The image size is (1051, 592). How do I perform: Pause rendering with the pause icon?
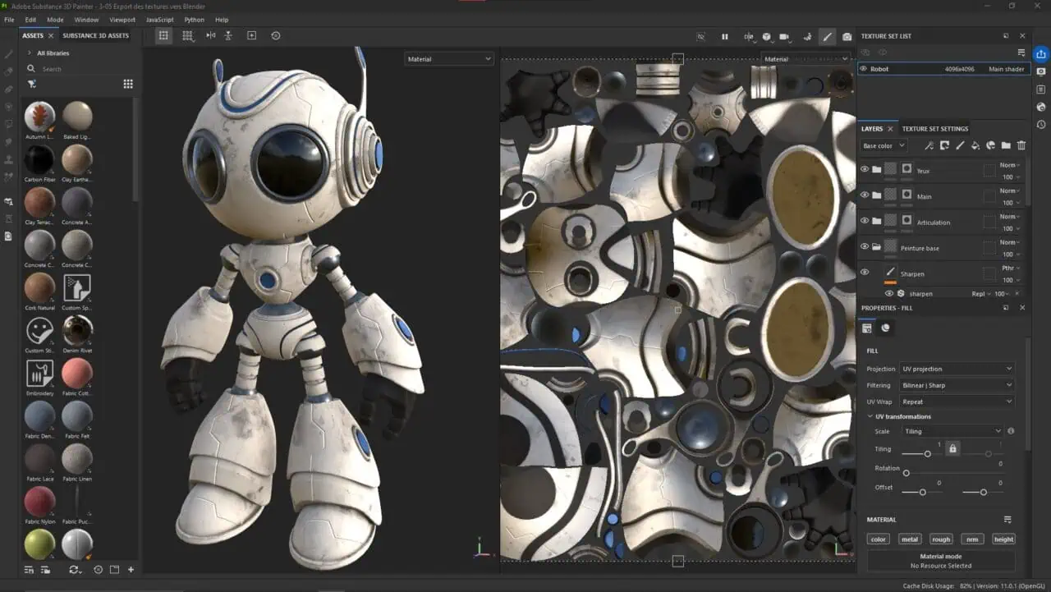pos(725,37)
